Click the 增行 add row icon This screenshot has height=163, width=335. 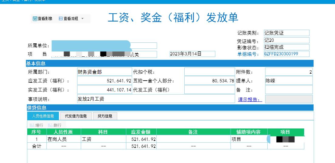click(32, 125)
